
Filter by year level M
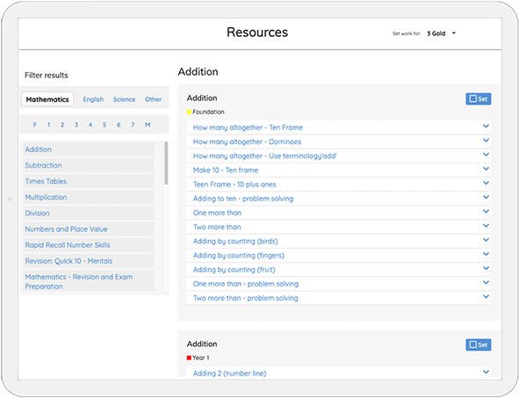click(x=148, y=125)
